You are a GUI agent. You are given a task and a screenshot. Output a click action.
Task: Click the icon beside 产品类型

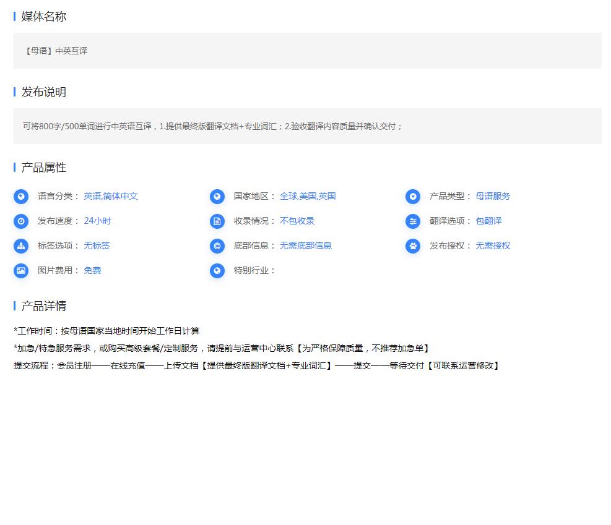(413, 197)
